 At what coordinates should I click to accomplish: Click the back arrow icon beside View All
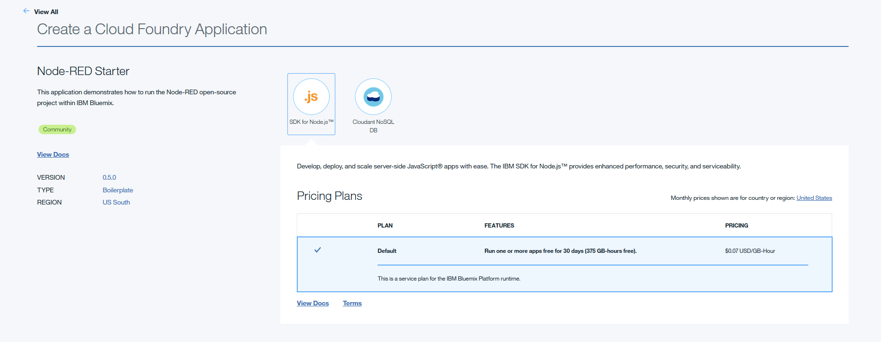pos(26,11)
